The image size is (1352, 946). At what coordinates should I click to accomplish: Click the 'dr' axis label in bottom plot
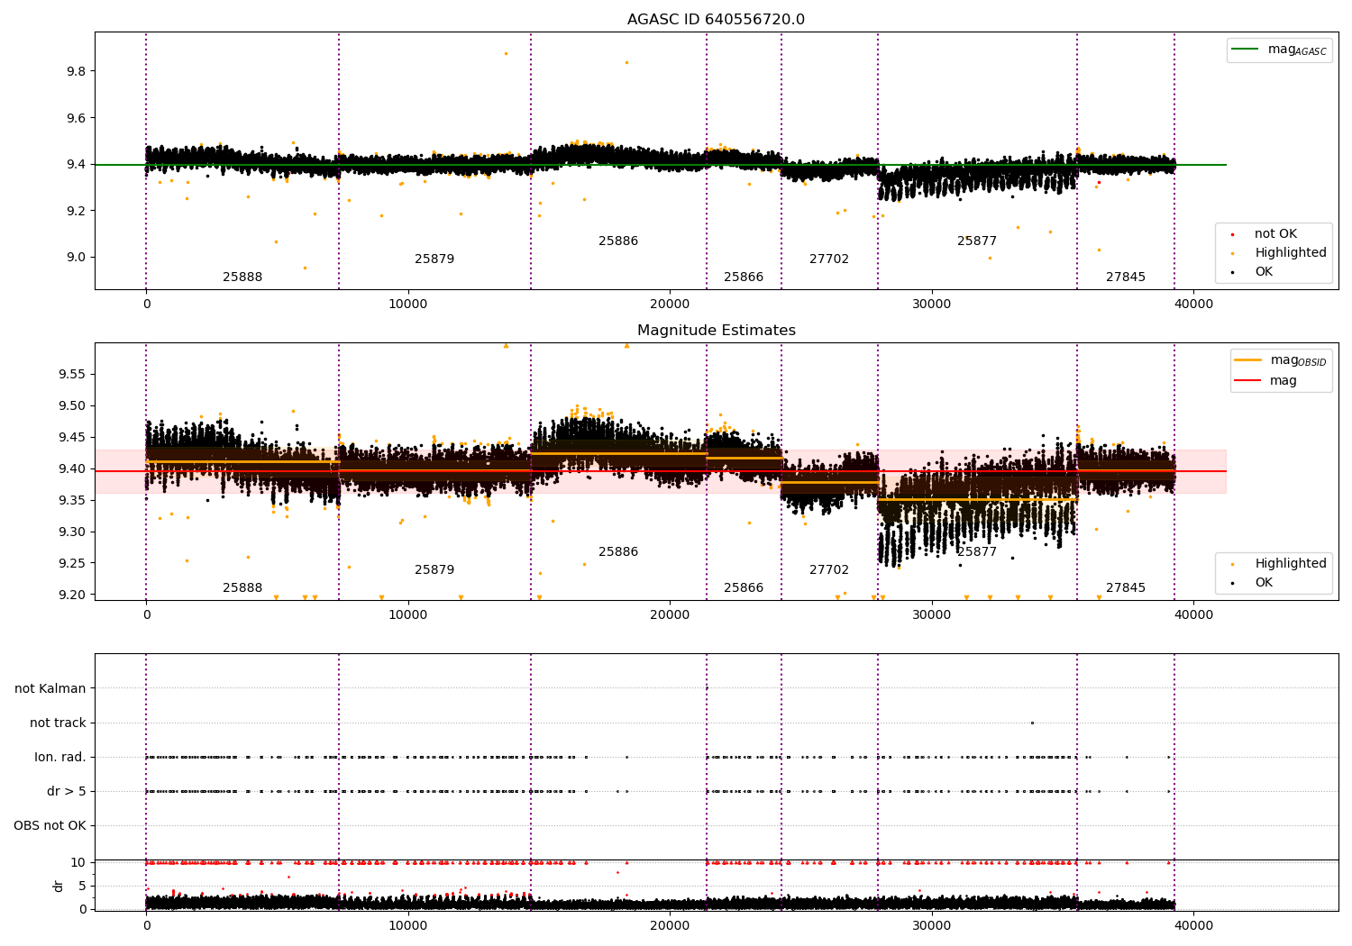click(59, 886)
